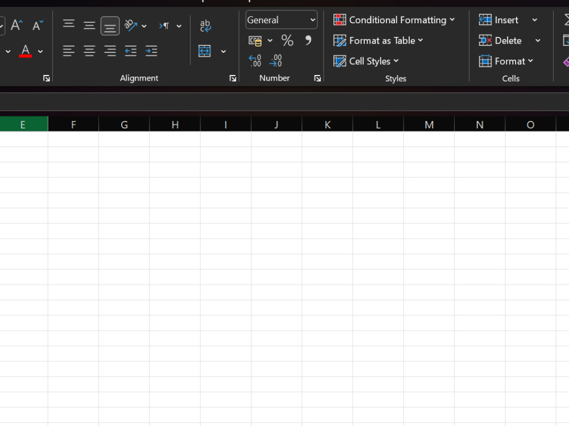Click Text Direction paragraph icon
This screenshot has height=426, width=569.
point(164,26)
